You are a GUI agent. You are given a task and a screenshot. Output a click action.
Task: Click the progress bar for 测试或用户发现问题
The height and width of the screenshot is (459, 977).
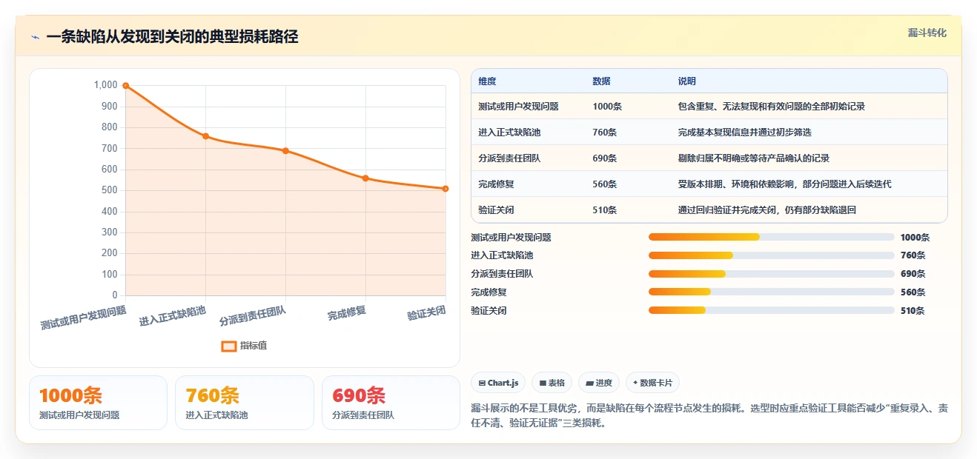(x=772, y=237)
